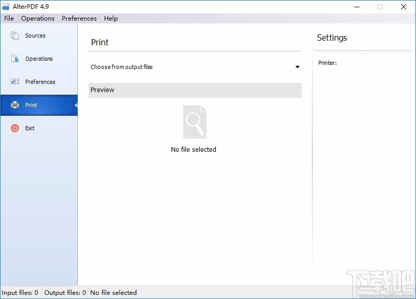Click the Preview section header

pyautogui.click(x=195, y=90)
